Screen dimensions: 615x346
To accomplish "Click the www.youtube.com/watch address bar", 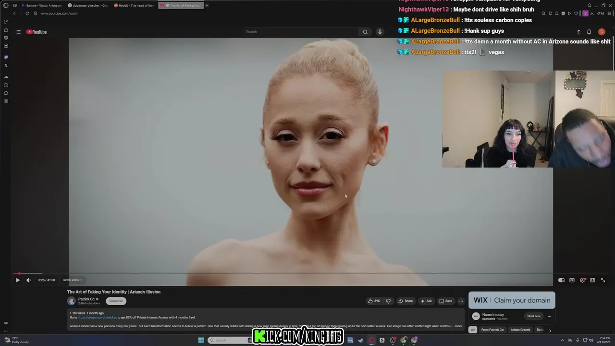I will (x=59, y=13).
